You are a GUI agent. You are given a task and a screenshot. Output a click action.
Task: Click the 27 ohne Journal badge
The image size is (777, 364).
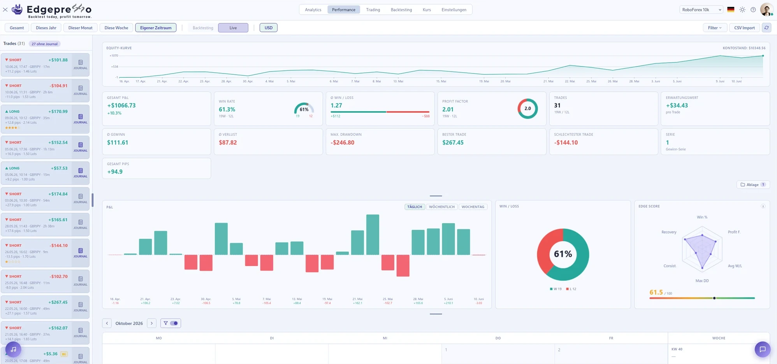45,44
